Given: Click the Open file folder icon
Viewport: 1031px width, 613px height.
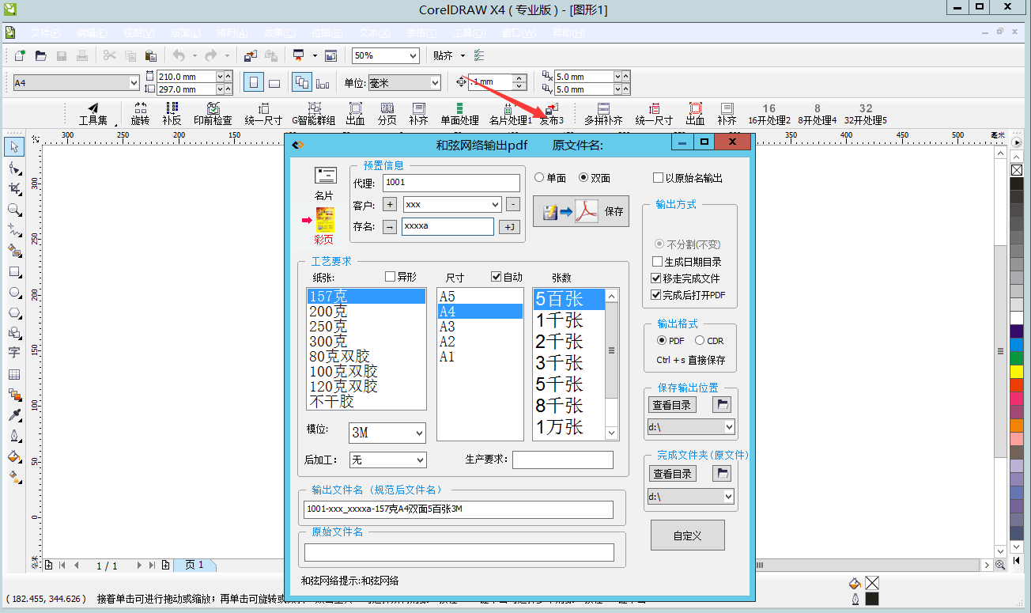Looking at the screenshot, I should pos(40,55).
